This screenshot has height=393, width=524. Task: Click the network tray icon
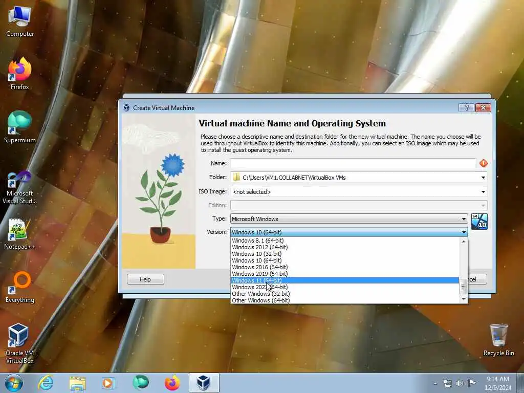(x=447, y=383)
